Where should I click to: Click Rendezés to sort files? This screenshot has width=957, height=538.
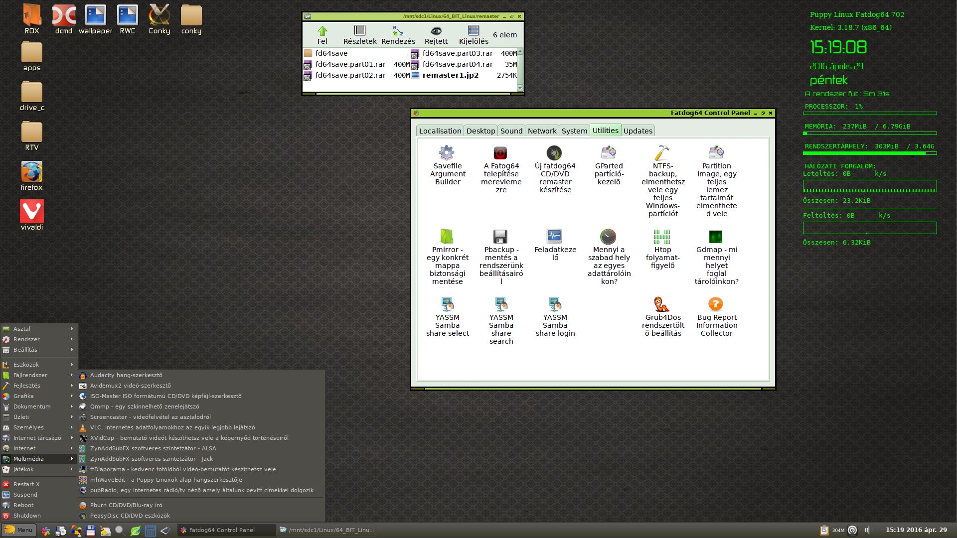pos(398,35)
